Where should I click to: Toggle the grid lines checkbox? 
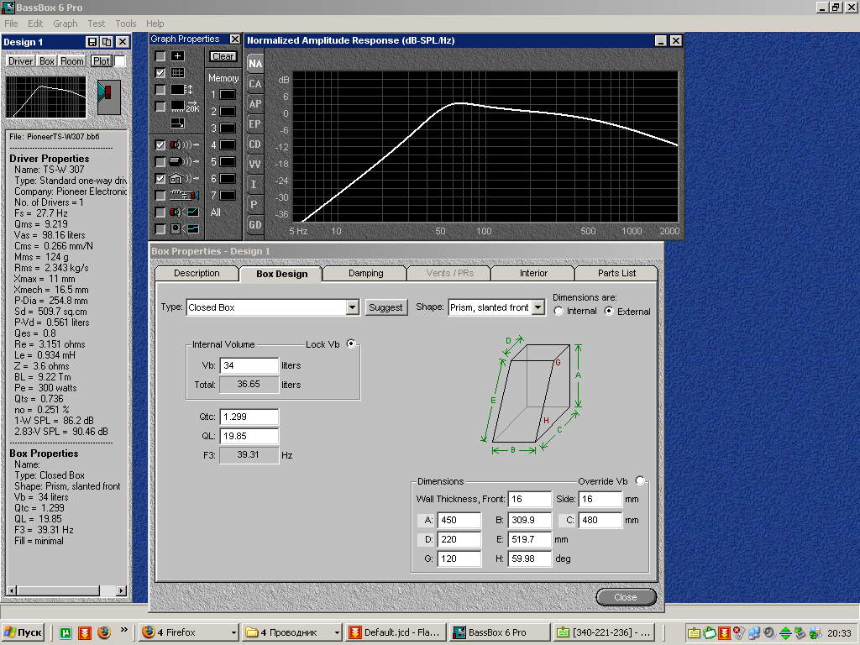coord(160,73)
